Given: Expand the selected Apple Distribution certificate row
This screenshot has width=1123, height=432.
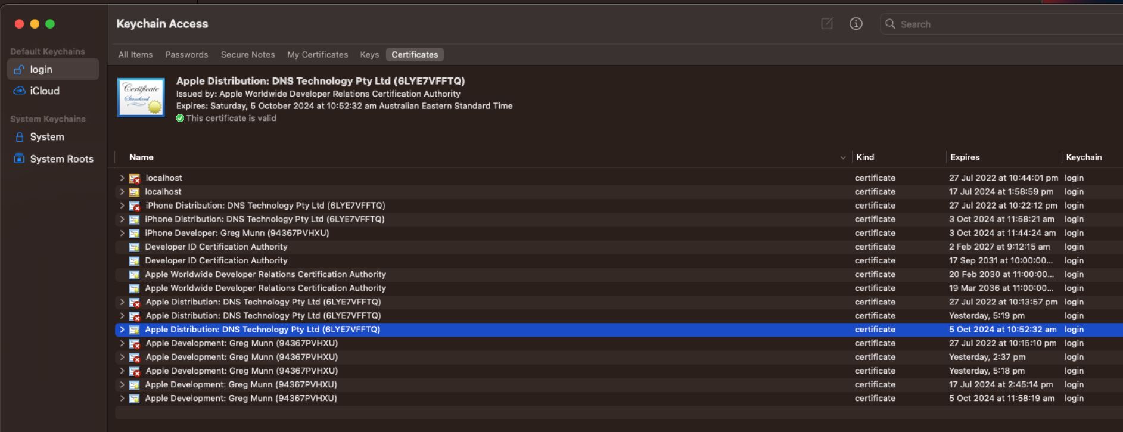Looking at the screenshot, I should (122, 330).
